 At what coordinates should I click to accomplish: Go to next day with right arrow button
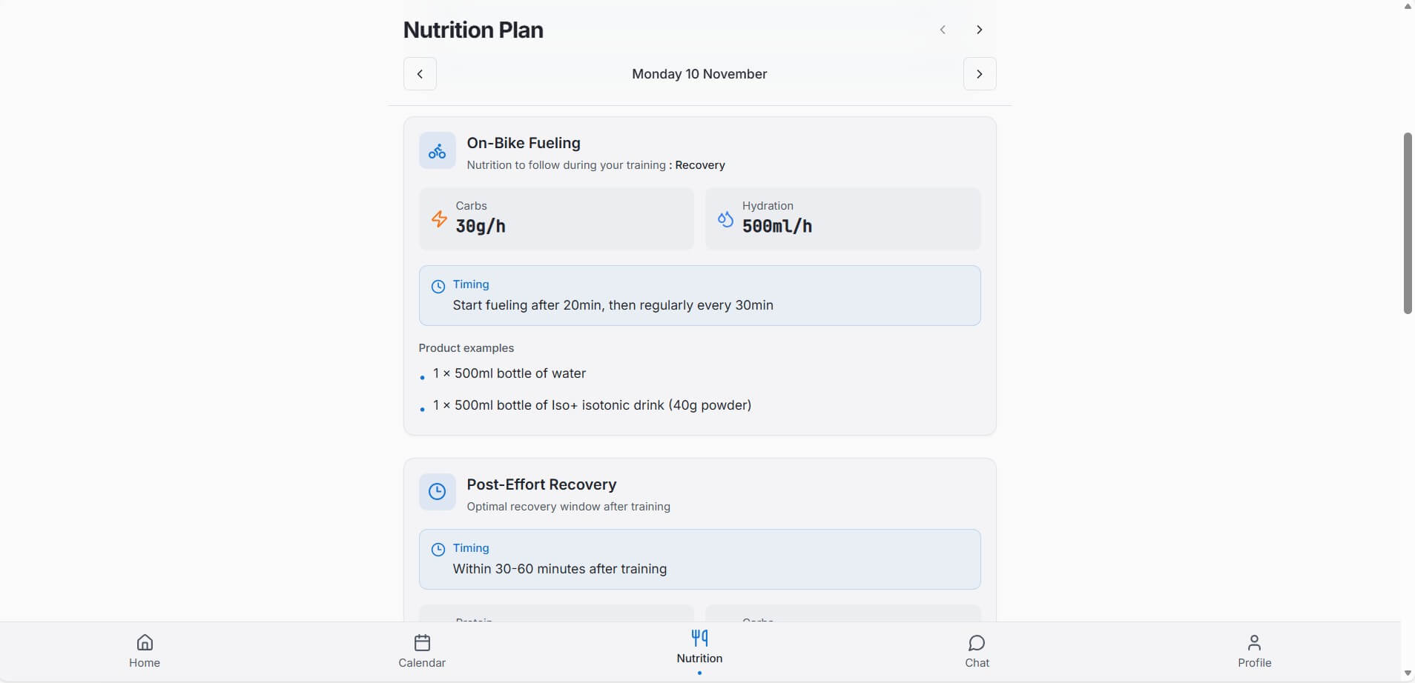980,74
